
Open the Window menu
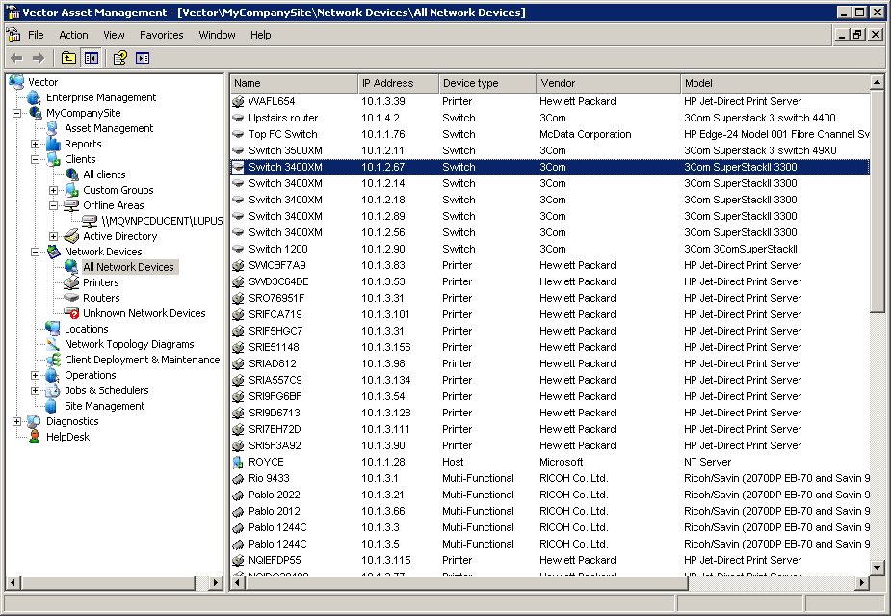click(x=217, y=36)
